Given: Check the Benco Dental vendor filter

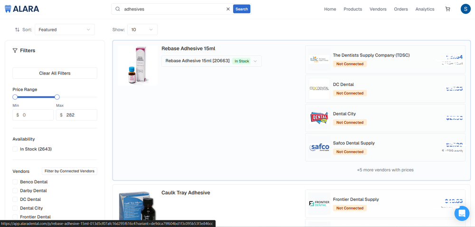Looking at the screenshot, I should click(x=15, y=182).
